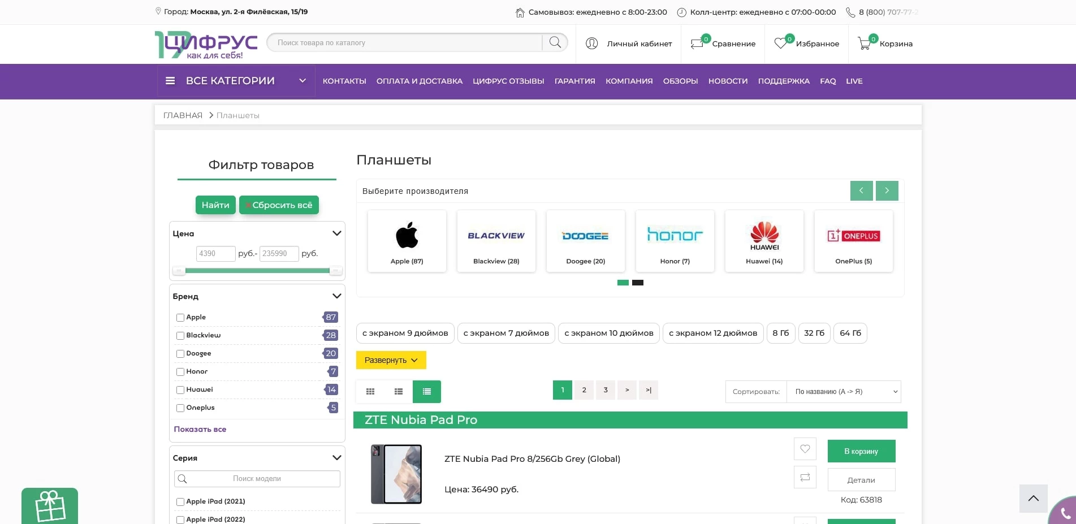This screenshot has width=1076, height=524.
Task: Open Избранное via the heart icon
Action: point(782,44)
